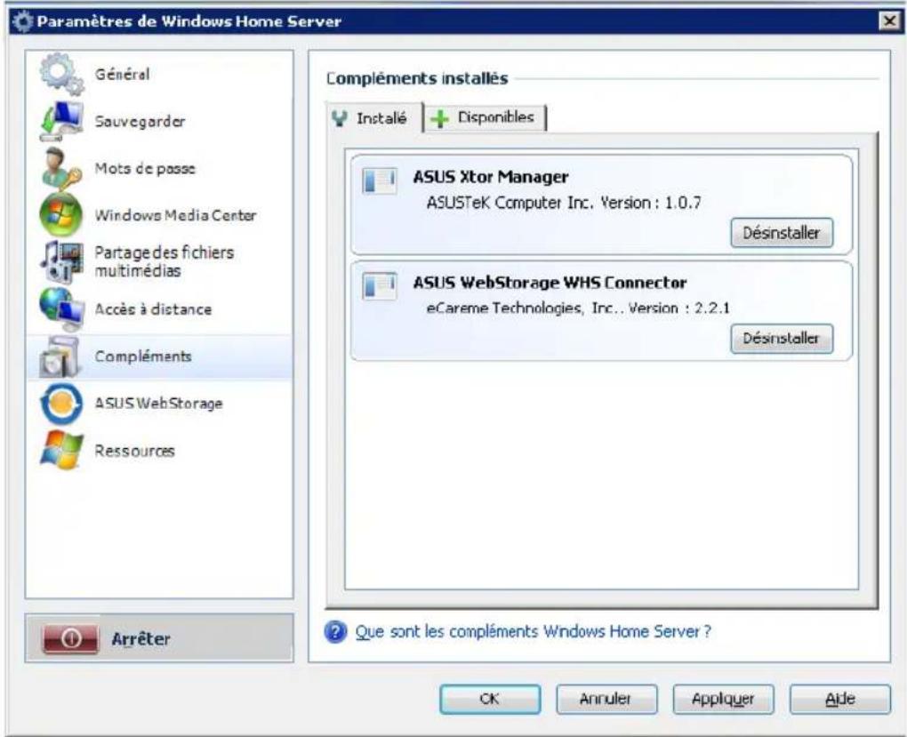Screen dimensions: 907x737
Task: Open Windows Media Center settings
Action: 159,215
